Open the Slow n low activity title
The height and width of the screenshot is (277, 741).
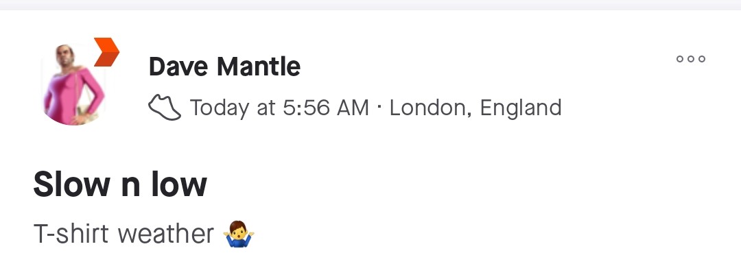[x=120, y=184]
